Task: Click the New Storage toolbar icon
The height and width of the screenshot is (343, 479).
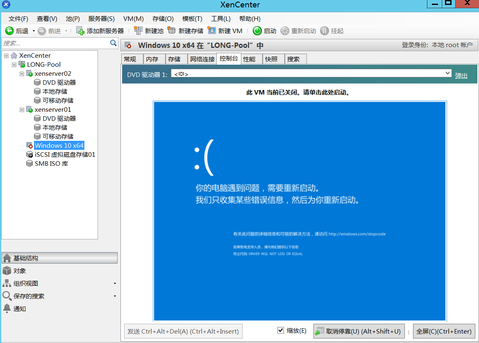Action: click(172, 31)
